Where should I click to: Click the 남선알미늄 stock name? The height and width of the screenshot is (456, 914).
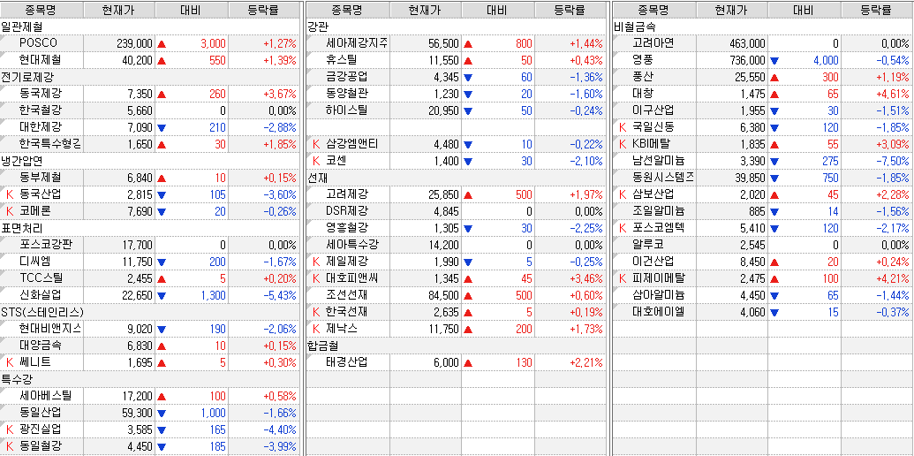pyautogui.click(x=658, y=161)
